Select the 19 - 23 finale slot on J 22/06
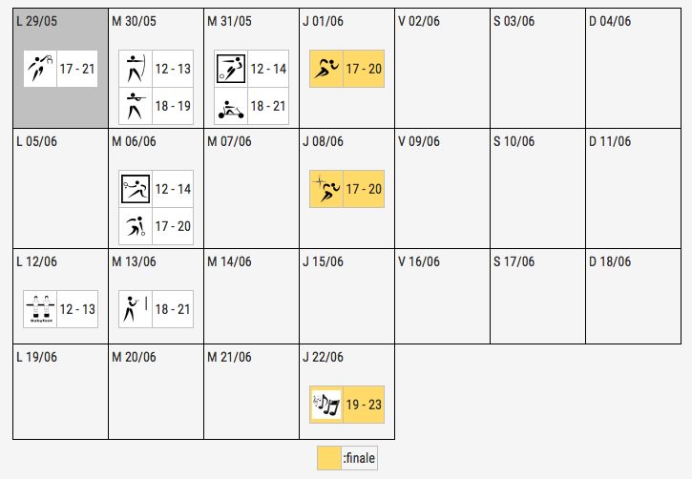This screenshot has width=692, height=479. click(364, 405)
